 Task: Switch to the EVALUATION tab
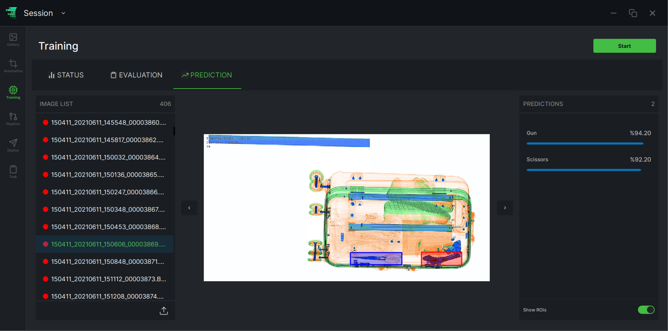click(x=137, y=75)
